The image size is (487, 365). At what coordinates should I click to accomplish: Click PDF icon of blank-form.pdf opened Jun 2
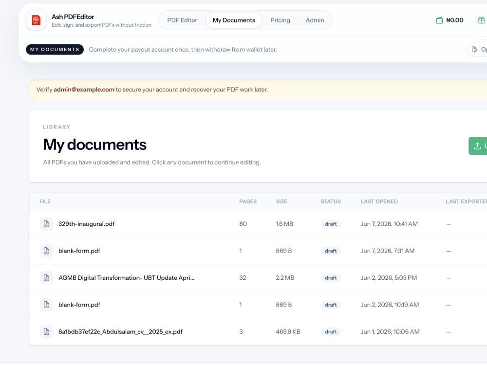click(x=46, y=305)
